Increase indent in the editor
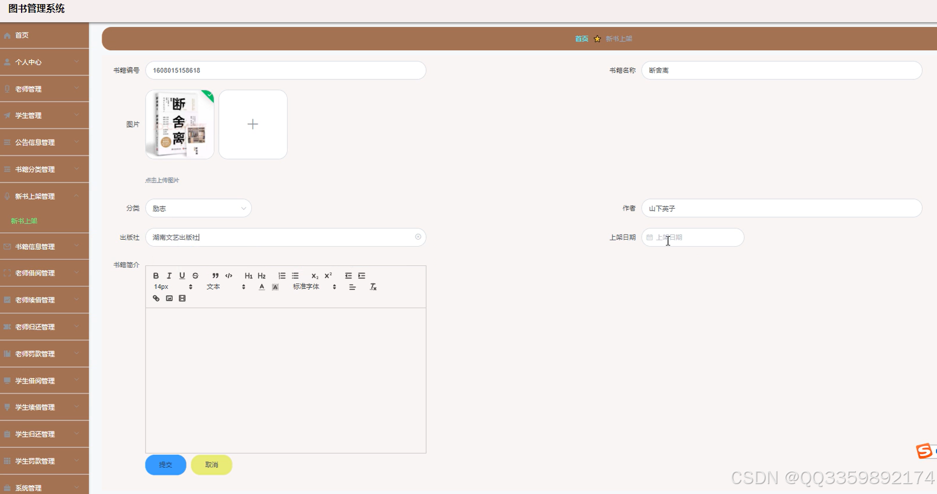The height and width of the screenshot is (494, 937). coord(362,276)
